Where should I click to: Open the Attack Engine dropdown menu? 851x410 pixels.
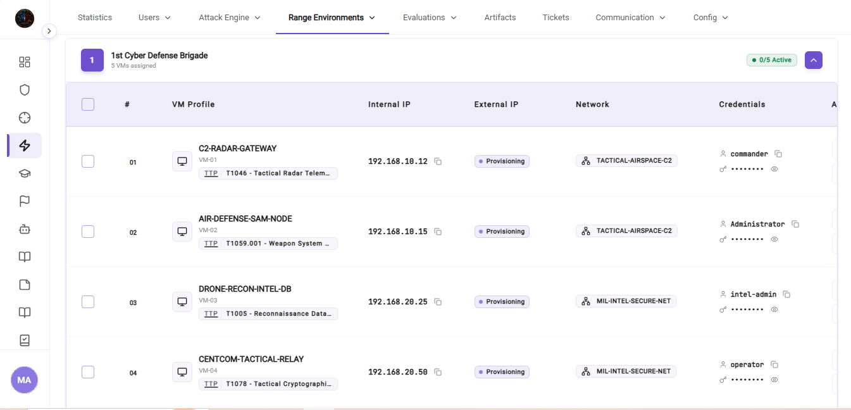click(x=230, y=18)
